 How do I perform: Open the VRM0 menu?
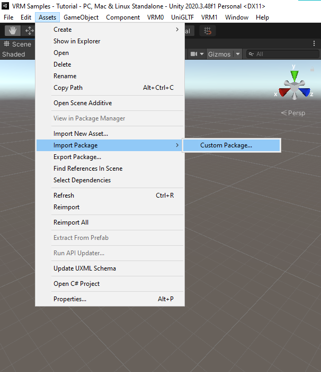pyautogui.click(x=155, y=17)
